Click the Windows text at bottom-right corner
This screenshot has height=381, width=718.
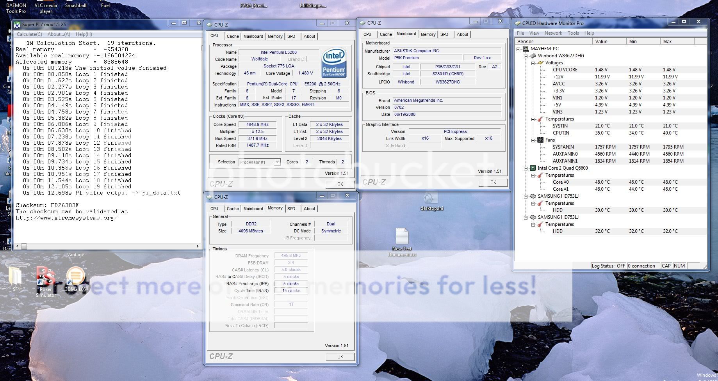(x=706, y=375)
